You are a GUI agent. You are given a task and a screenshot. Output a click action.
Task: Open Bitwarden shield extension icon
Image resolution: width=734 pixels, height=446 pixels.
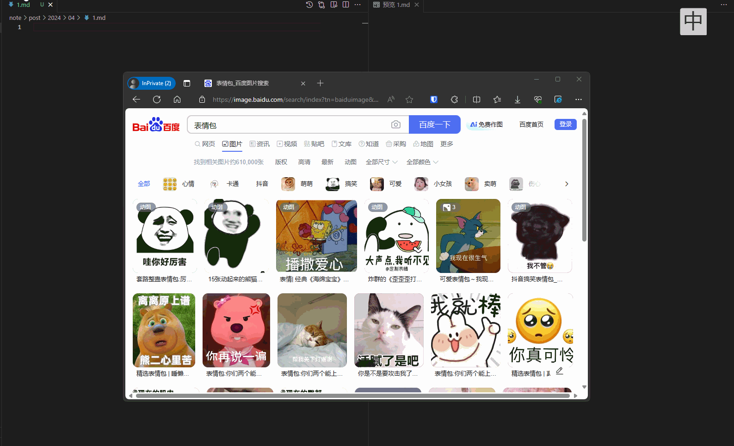(434, 99)
